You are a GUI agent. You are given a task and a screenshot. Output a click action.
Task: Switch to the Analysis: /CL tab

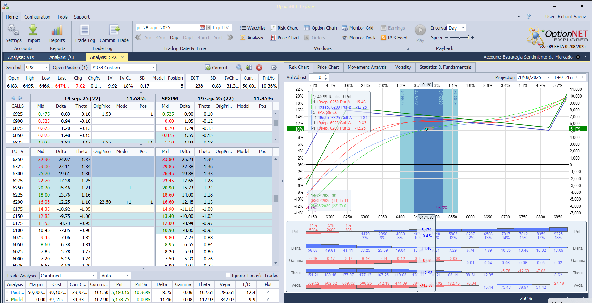62,57
